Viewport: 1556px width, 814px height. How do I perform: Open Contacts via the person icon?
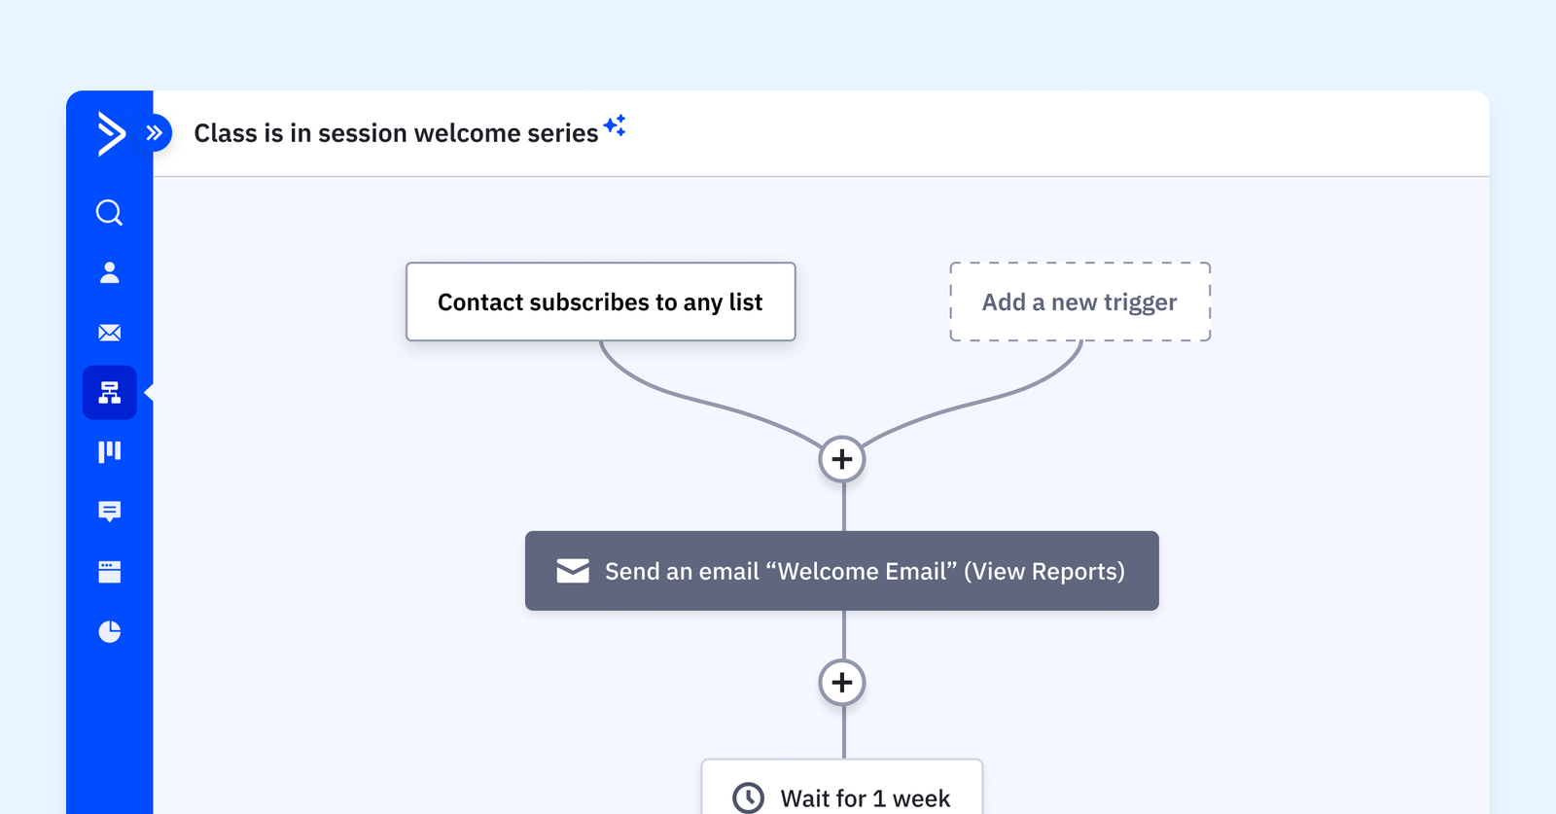click(110, 273)
